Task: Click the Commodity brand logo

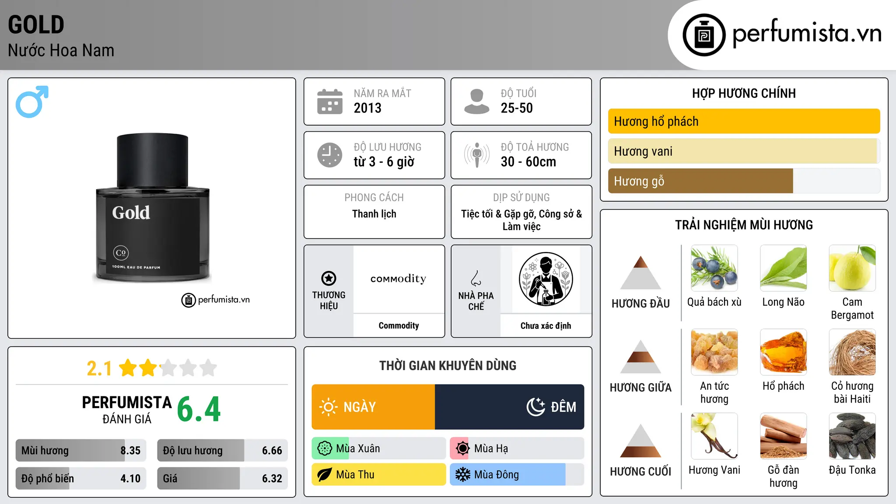Action: [399, 279]
